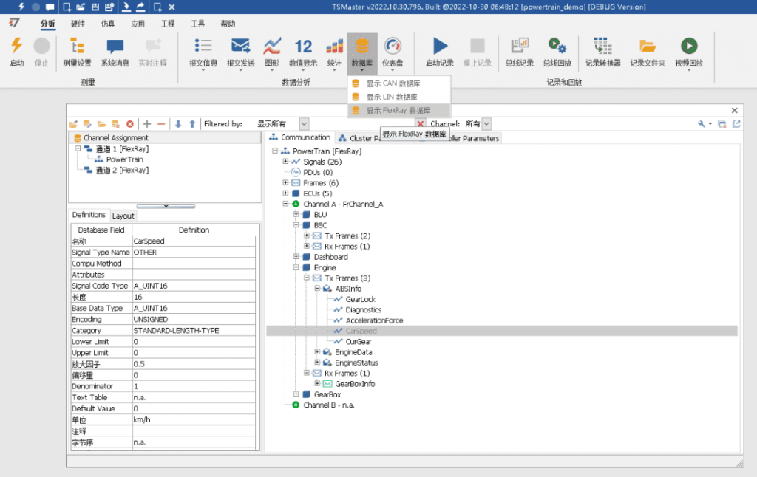Click 停止记录 stop logging
The width and height of the screenshot is (757, 477).
477,51
